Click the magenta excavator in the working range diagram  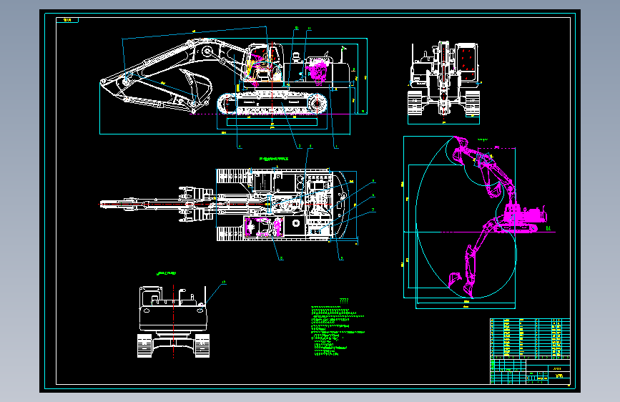tap(498, 217)
